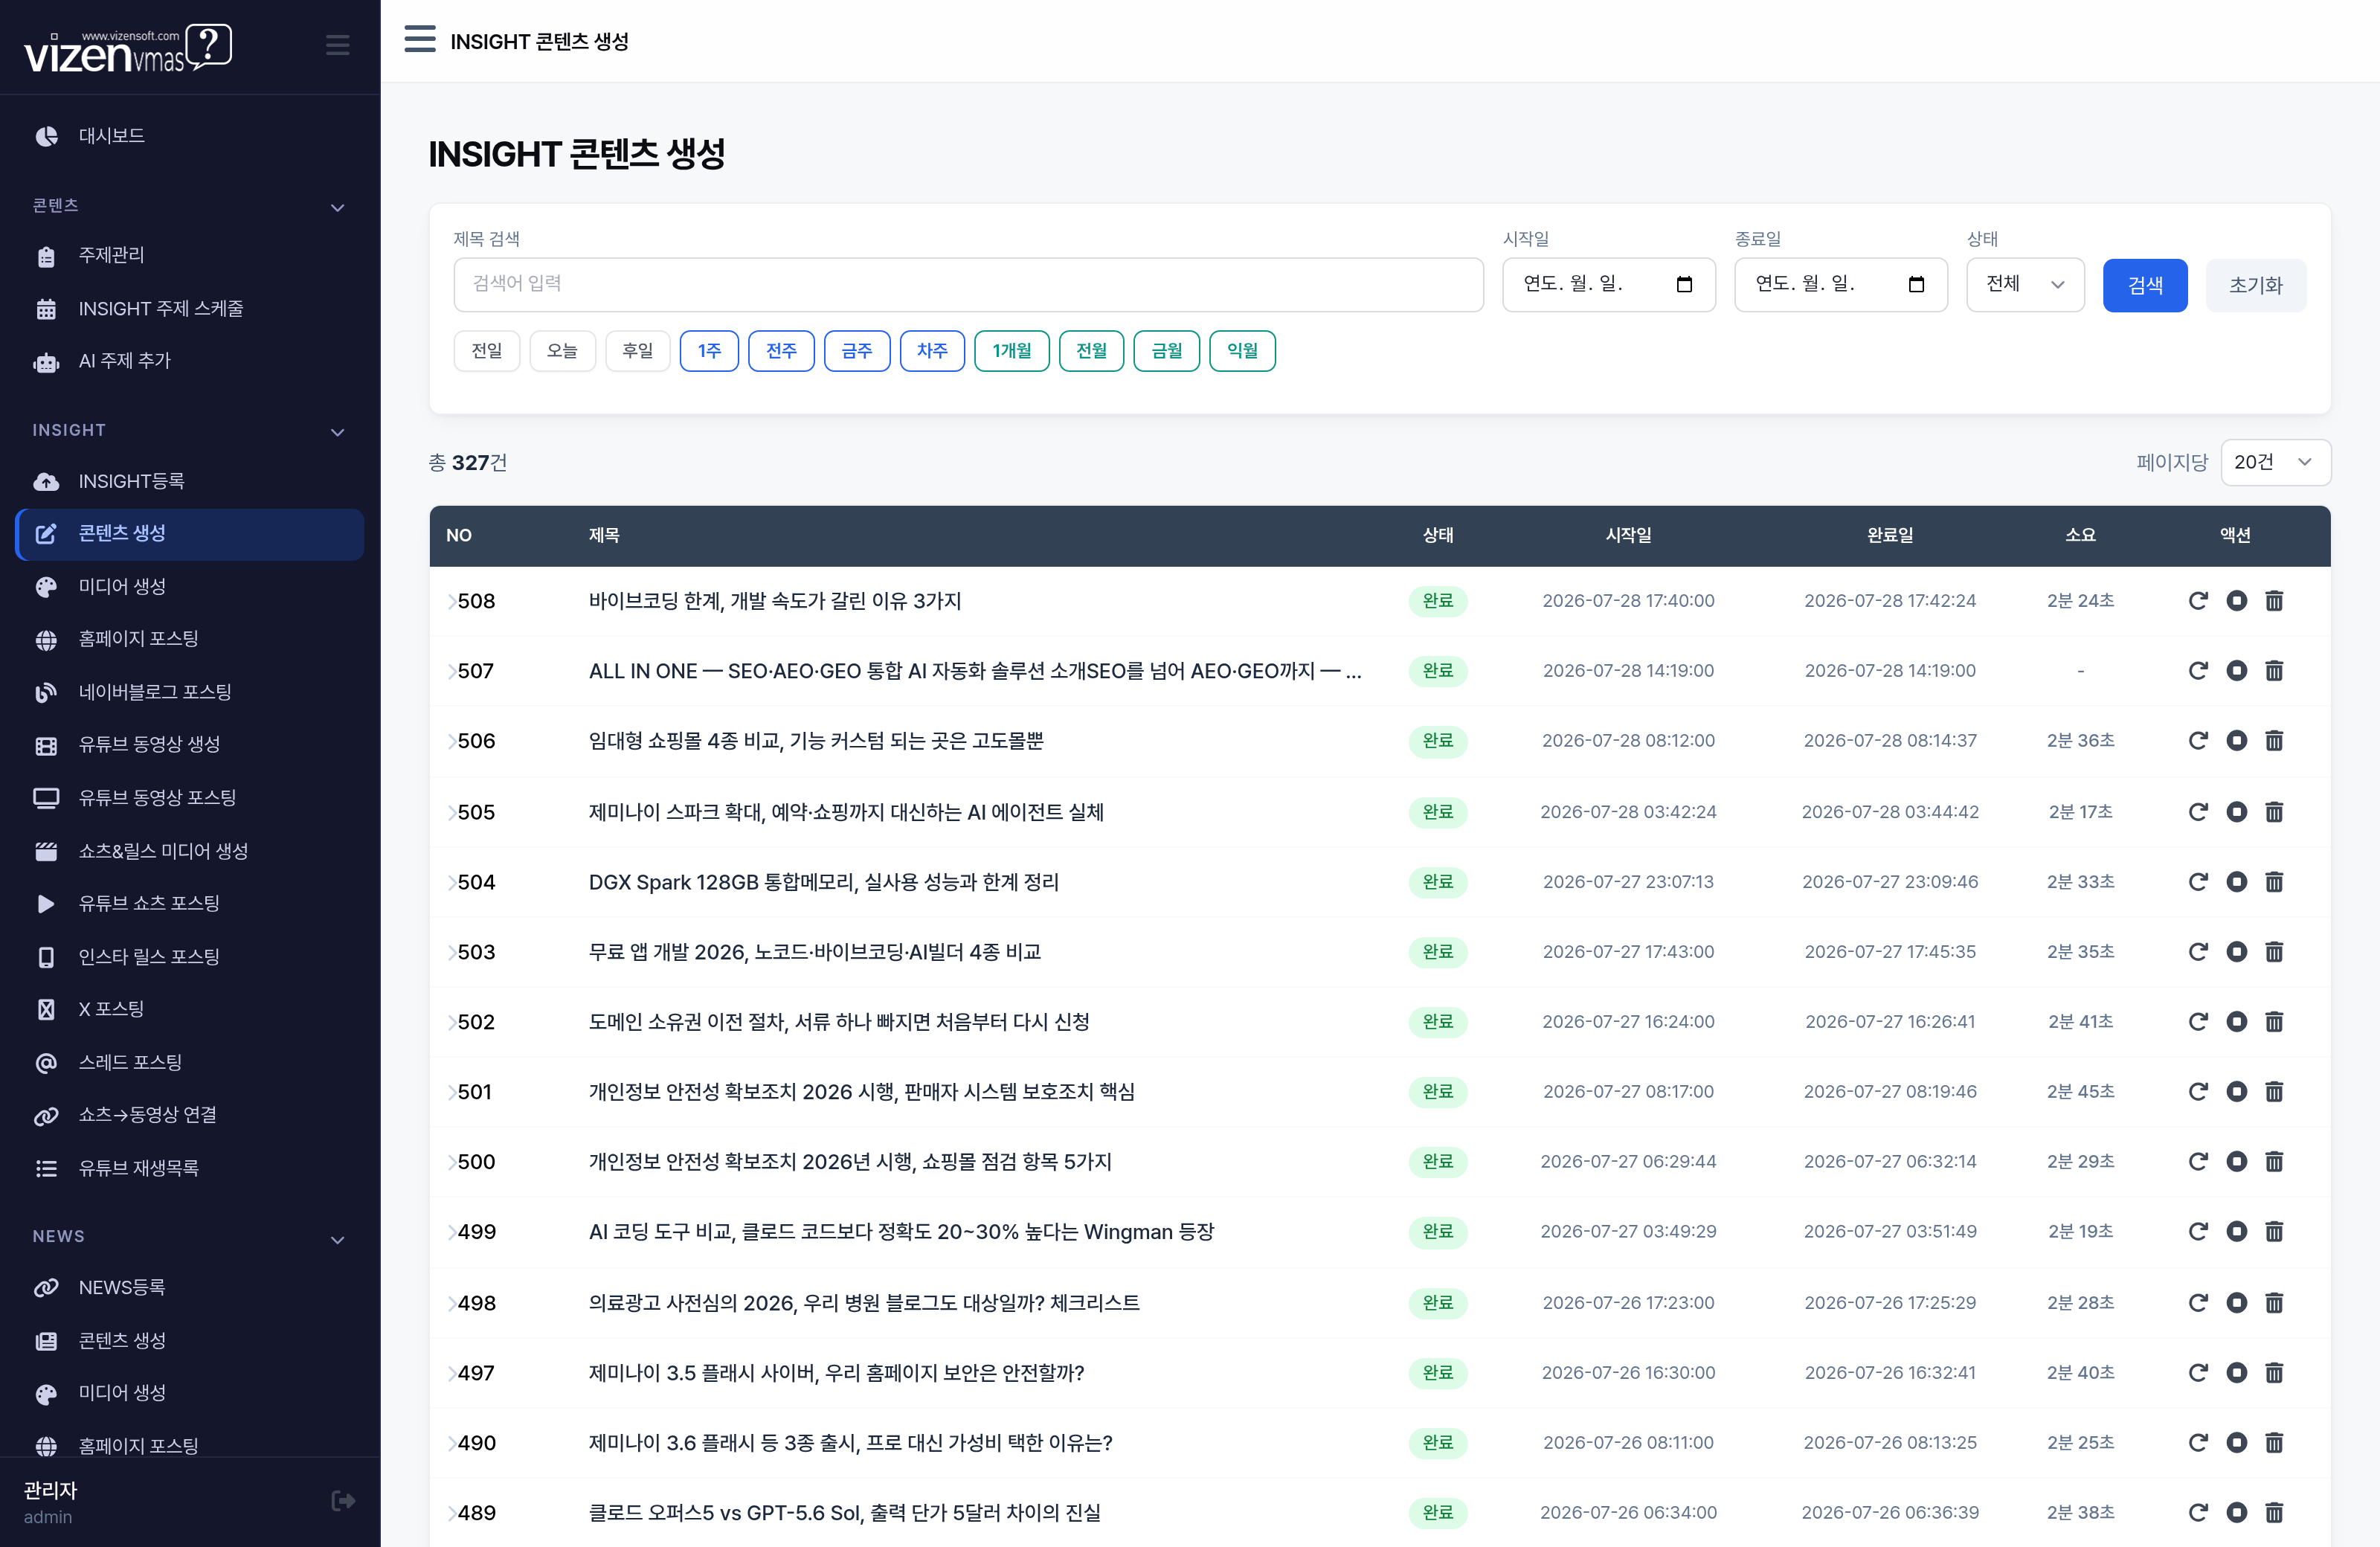Select the 전일 date preset
2380x1547 pixels.
[487, 351]
